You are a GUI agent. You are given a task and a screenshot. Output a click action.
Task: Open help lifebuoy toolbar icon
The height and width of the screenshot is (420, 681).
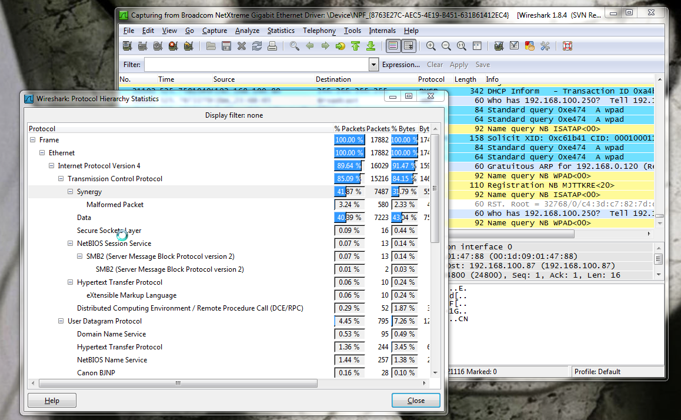(567, 46)
